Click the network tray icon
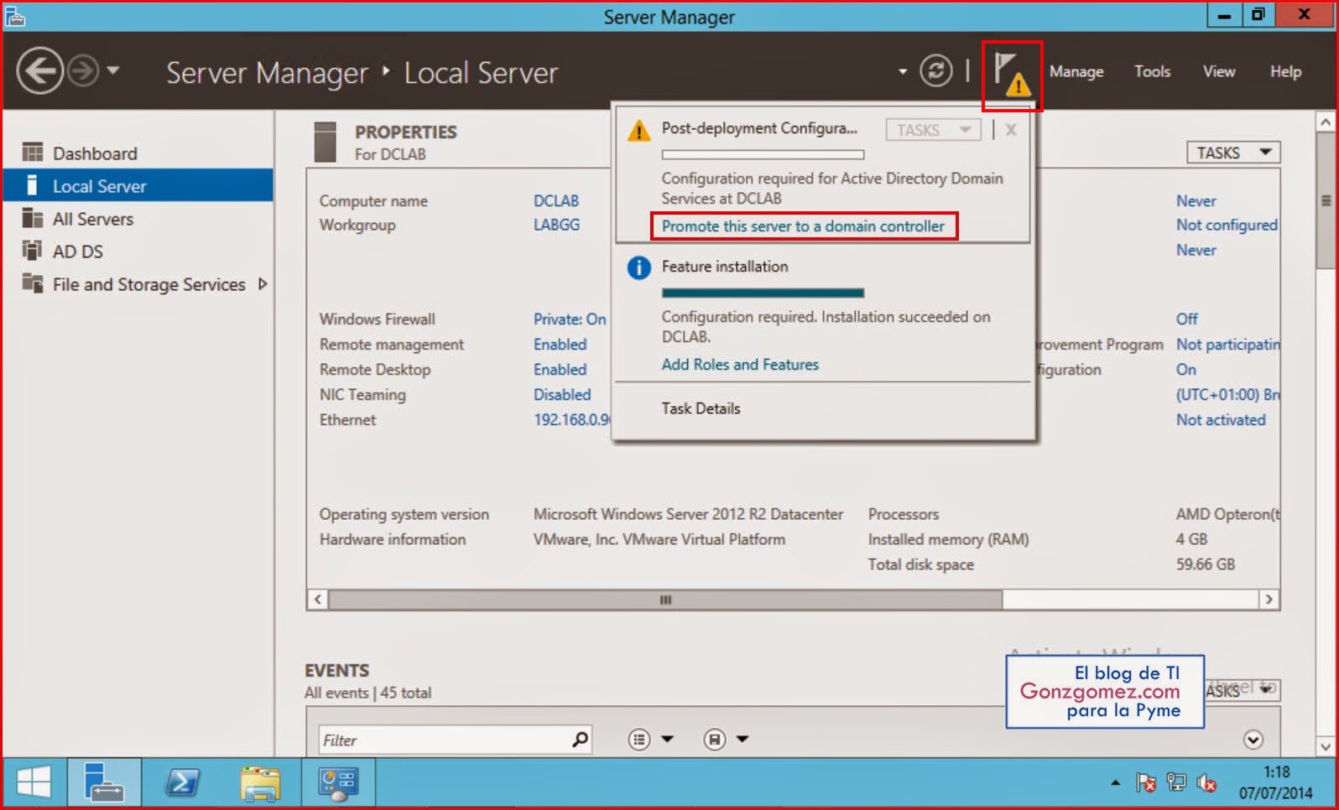This screenshot has height=810, width=1339. click(x=1176, y=783)
